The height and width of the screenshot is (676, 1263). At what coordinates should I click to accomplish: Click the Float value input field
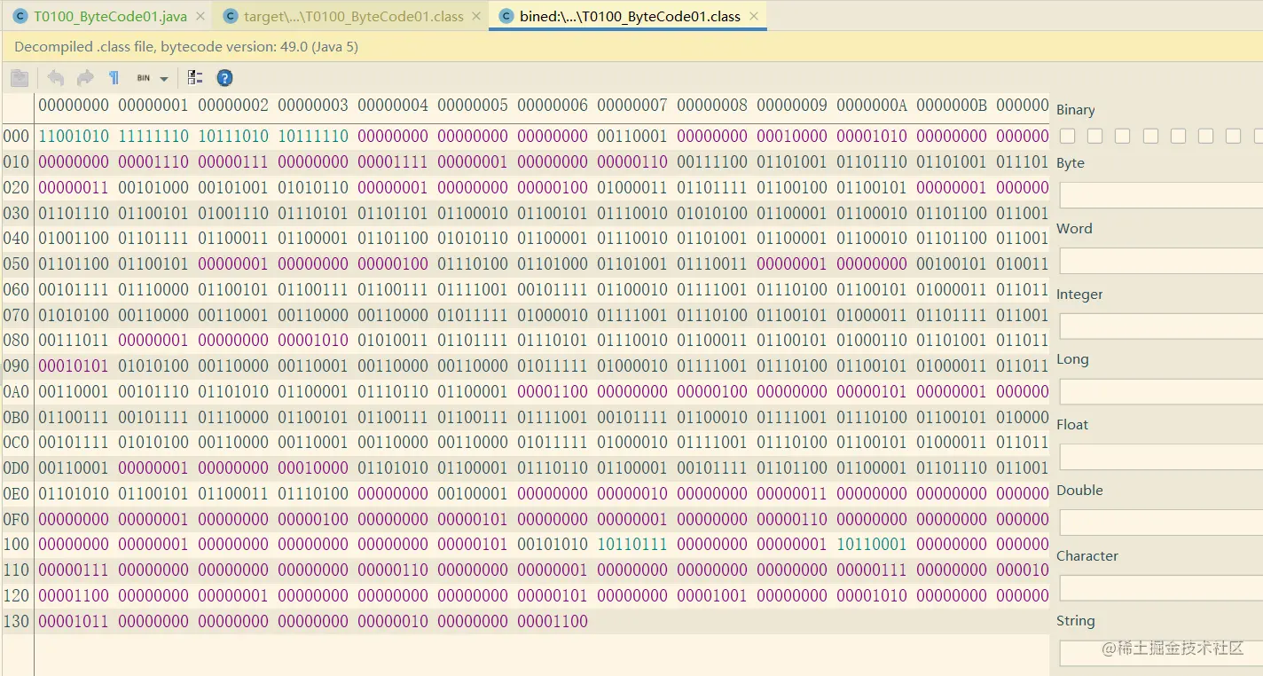[1161, 457]
